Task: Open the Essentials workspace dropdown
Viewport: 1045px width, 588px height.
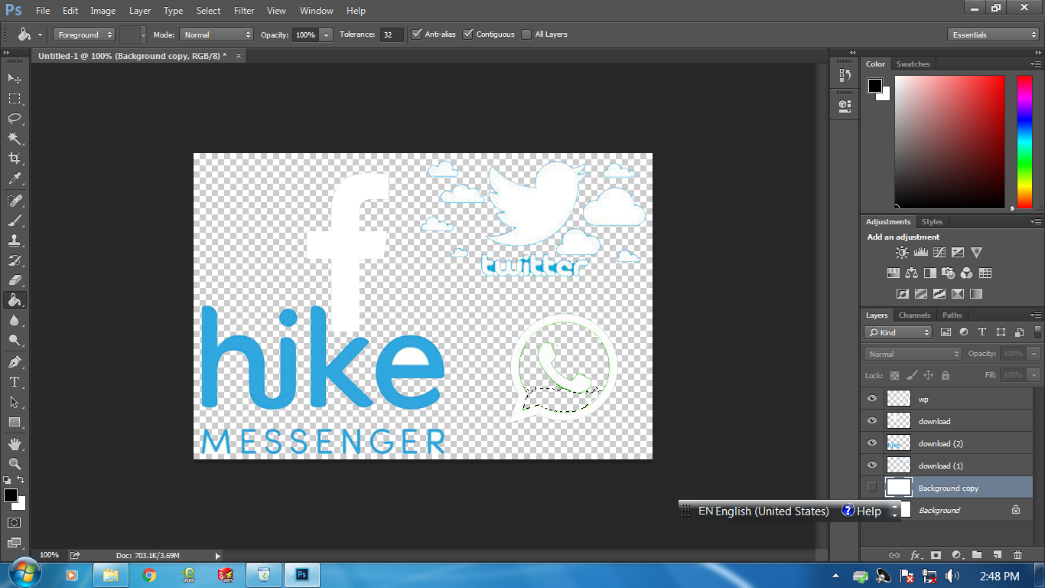Action: (x=993, y=34)
